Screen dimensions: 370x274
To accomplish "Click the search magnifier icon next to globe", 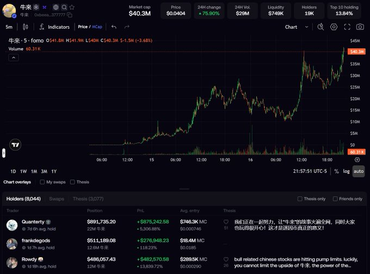I will [64, 7].
